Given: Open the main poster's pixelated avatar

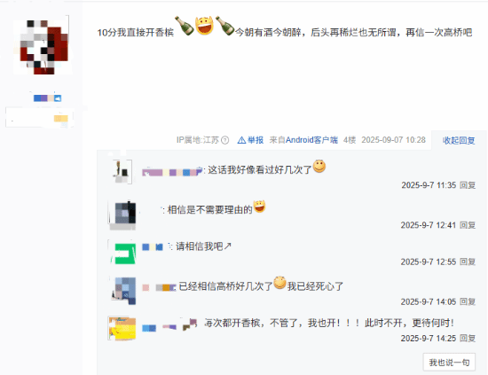Looking at the screenshot, I should 43,45.
